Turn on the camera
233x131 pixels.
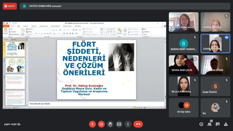(x=101, y=124)
